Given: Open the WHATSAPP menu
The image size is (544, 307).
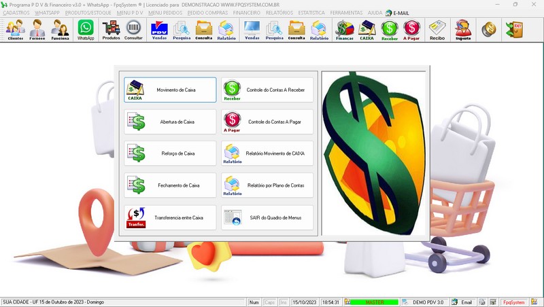Looking at the screenshot, I should 47,13.
